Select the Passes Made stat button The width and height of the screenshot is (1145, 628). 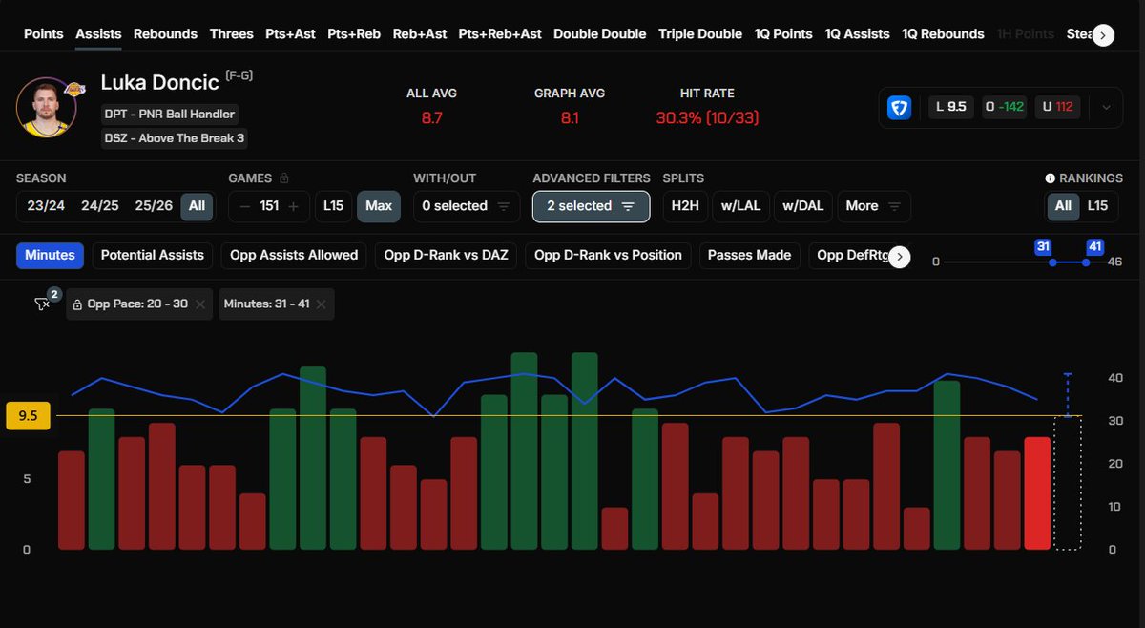(x=750, y=255)
